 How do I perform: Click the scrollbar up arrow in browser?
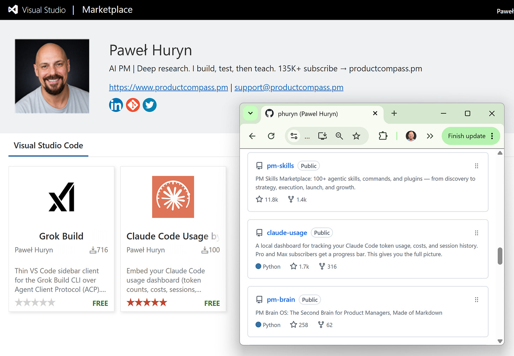pyautogui.click(x=500, y=153)
